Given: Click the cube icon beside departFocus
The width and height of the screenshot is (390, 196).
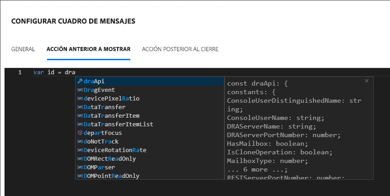Looking at the screenshot, I should pyautogui.click(x=80, y=133).
